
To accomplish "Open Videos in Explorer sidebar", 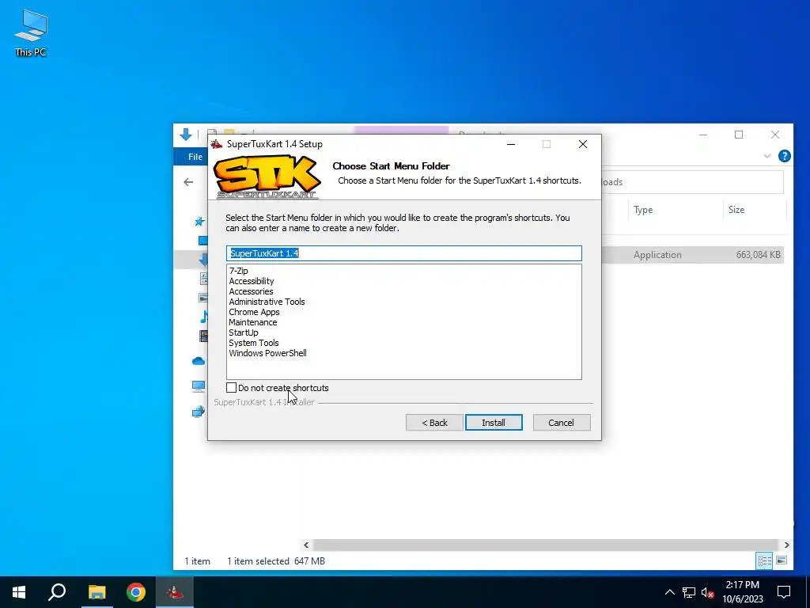I will click(x=203, y=336).
